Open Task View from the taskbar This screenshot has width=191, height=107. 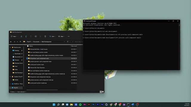(63, 105)
